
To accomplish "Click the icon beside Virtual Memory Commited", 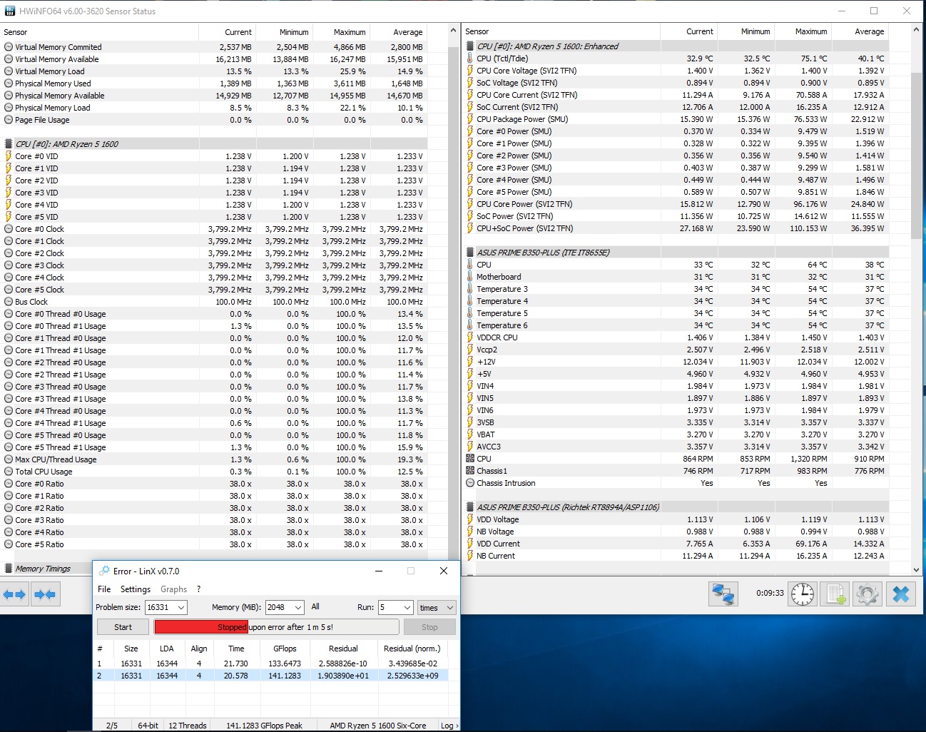I will click(9, 47).
